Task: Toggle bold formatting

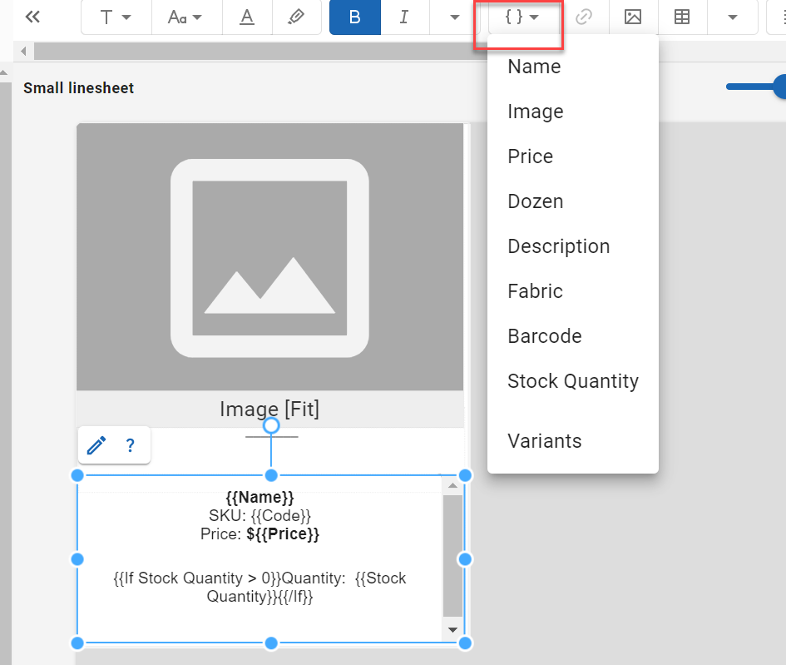Action: click(355, 17)
